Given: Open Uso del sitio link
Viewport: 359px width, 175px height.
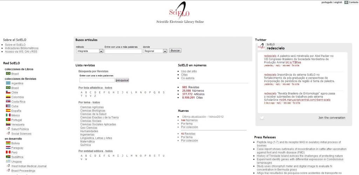Looking at the screenshot, I should click(x=189, y=71).
